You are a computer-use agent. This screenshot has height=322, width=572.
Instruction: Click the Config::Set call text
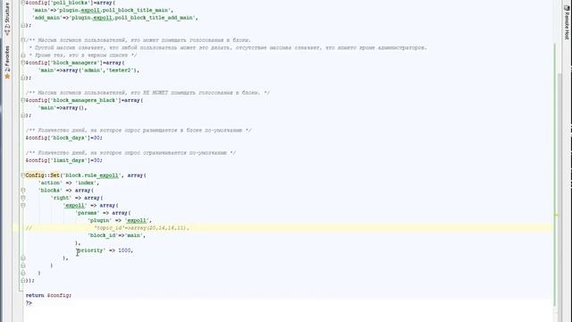[42, 175]
